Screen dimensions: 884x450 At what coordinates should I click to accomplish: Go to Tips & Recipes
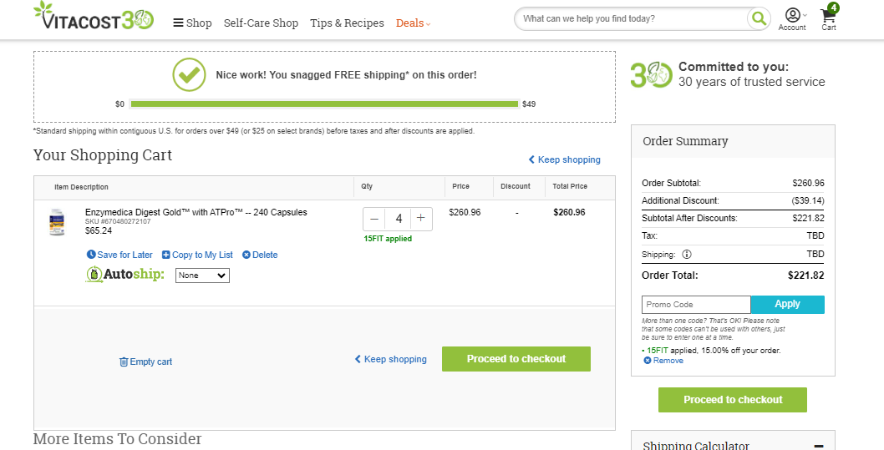(x=347, y=23)
